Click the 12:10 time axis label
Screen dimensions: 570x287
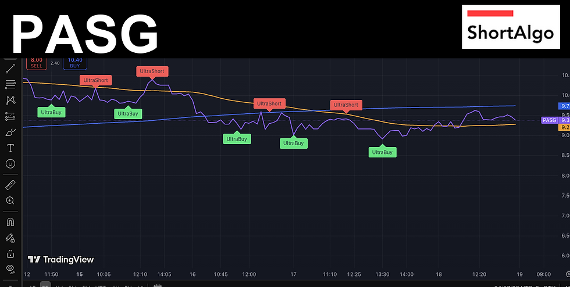140,274
